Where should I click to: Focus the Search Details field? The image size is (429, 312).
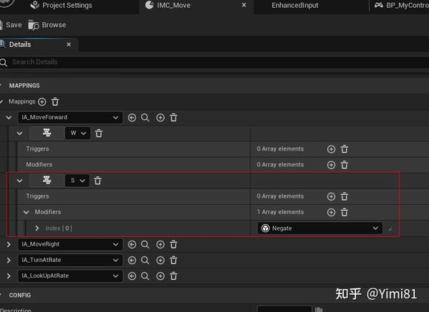[x=214, y=62]
